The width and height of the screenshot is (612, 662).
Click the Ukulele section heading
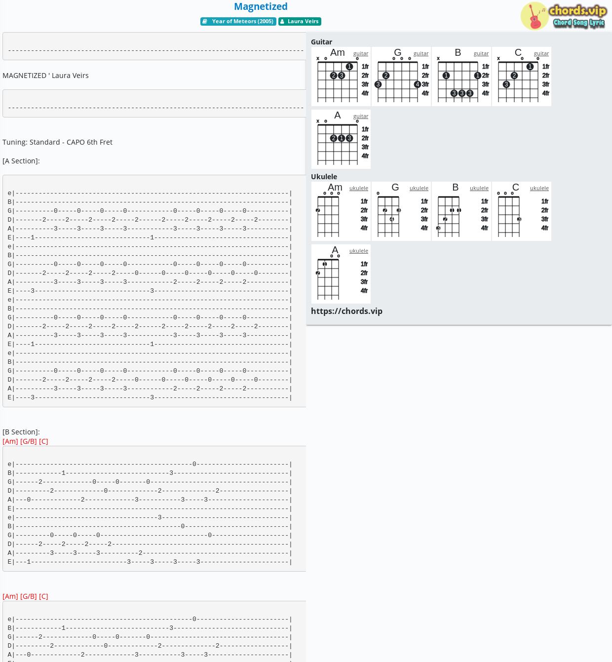(x=324, y=177)
